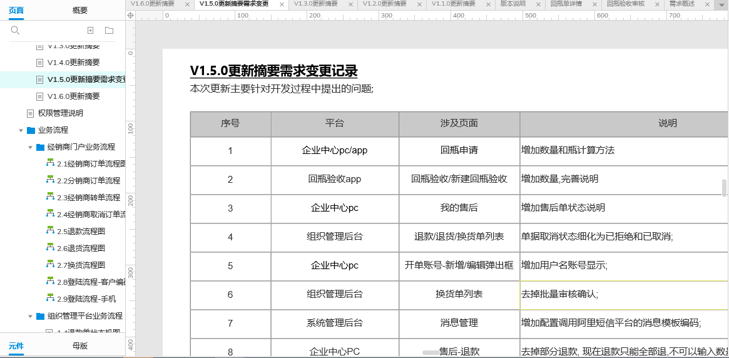This screenshot has width=729, height=358.
Task: Open the 概要 outline panel tab
Action: tap(80, 10)
